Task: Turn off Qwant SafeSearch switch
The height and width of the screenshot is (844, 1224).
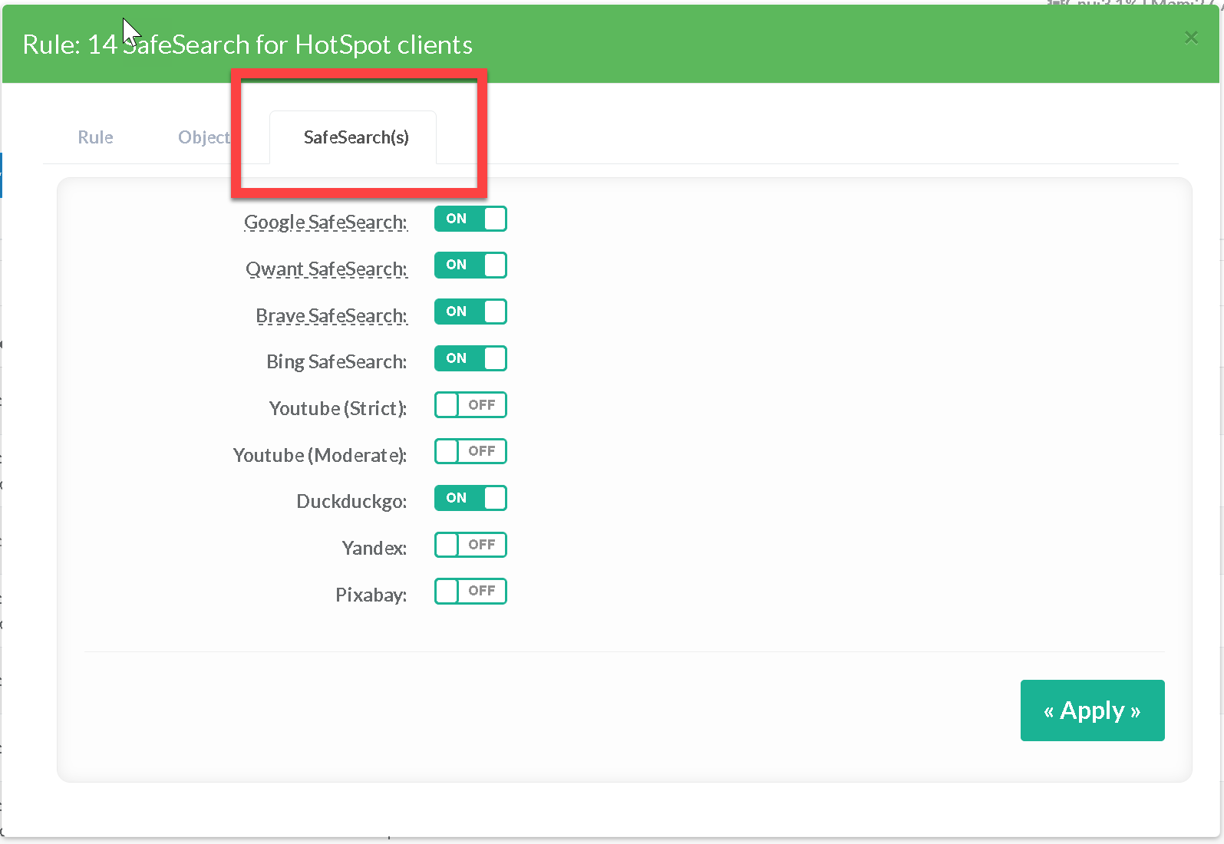Action: click(470, 265)
